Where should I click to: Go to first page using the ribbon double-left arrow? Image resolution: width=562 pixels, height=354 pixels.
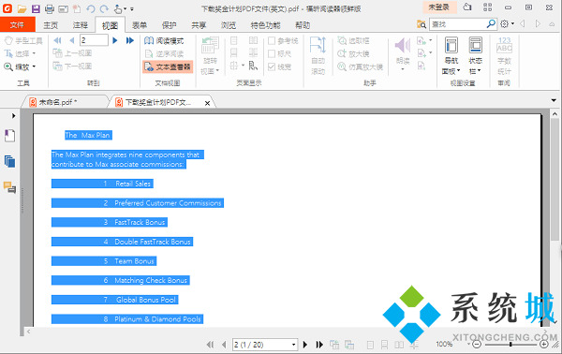(57, 40)
